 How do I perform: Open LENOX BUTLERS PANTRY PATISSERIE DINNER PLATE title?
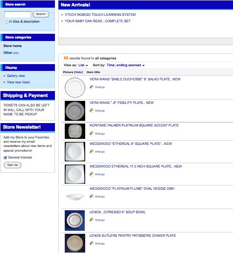click(x=132, y=235)
